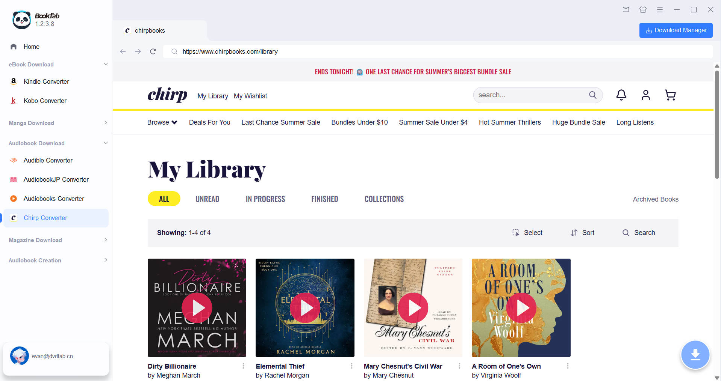Screen dimensions: 721x381
Task: Expand the Audiobook Creation section
Action: tap(106, 260)
